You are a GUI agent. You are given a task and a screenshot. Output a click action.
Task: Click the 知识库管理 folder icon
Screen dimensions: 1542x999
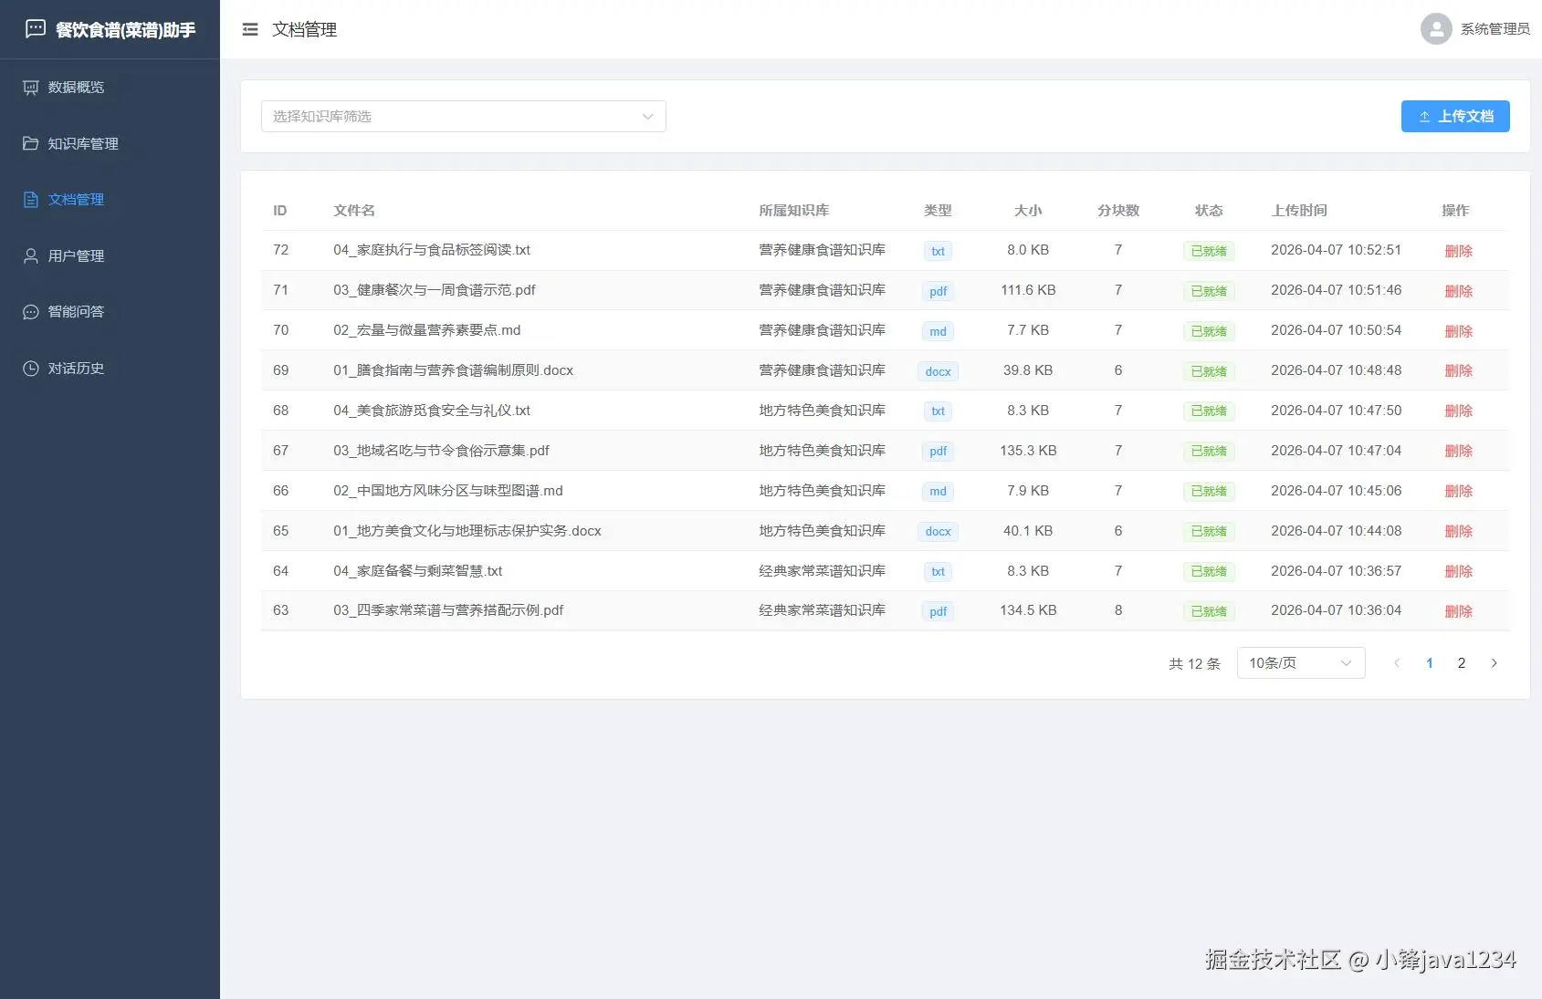(x=31, y=143)
